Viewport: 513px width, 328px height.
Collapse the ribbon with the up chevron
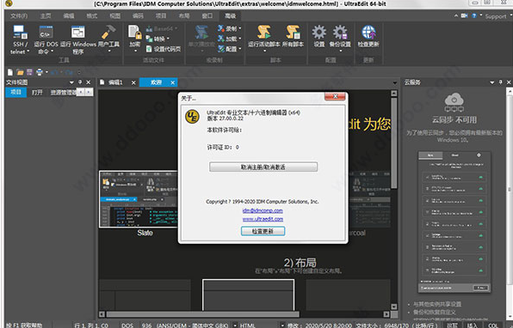(456, 15)
